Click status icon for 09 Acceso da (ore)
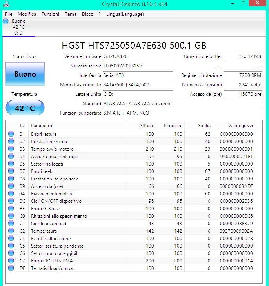Viewport: 269px width, 286px height. point(11,186)
